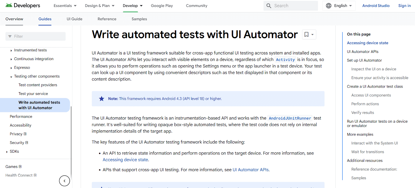415x188 pixels.
Task: Click the external link icon beside Security
Action: tap(27, 143)
